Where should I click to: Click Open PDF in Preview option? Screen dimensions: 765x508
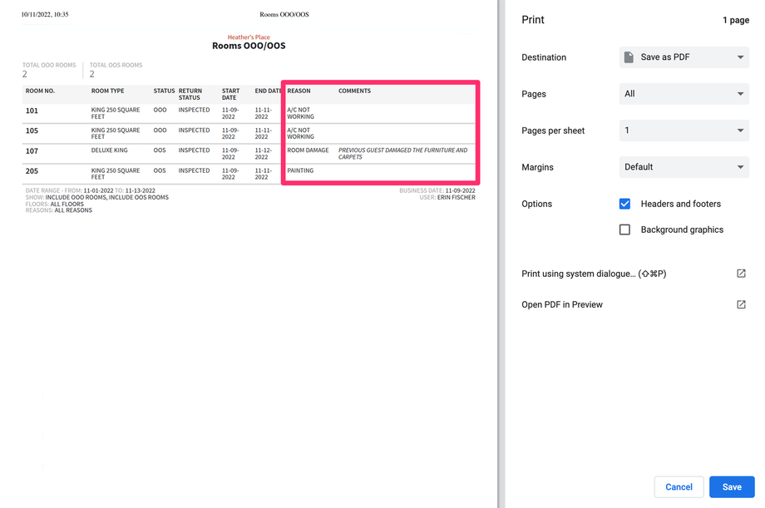tap(562, 304)
